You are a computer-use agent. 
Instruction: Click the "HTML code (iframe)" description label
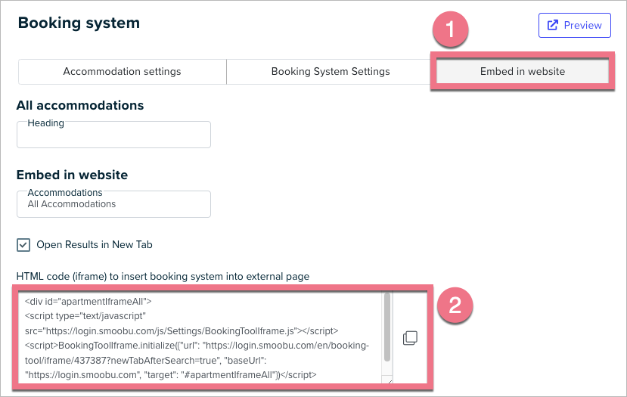(x=163, y=277)
